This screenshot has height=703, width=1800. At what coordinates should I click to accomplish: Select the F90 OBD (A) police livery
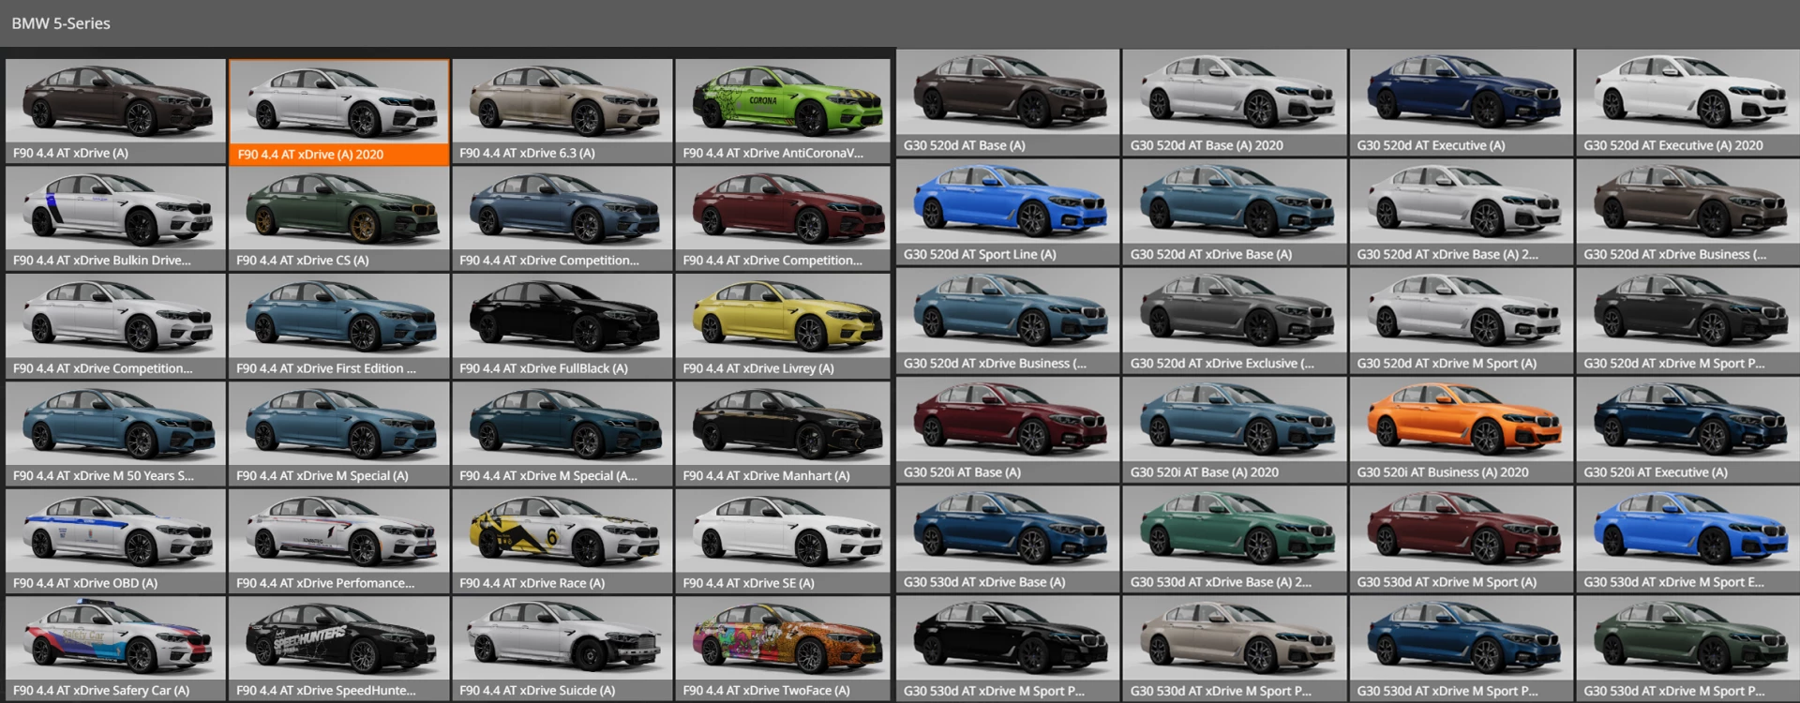pyautogui.click(x=115, y=541)
